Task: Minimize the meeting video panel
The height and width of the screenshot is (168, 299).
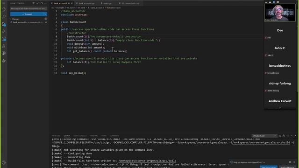Action: click(266, 2)
